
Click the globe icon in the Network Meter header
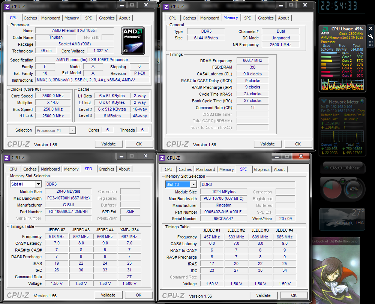(362, 101)
